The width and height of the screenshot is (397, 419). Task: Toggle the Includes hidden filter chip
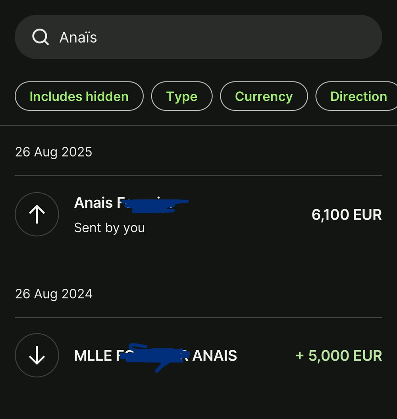coord(79,96)
